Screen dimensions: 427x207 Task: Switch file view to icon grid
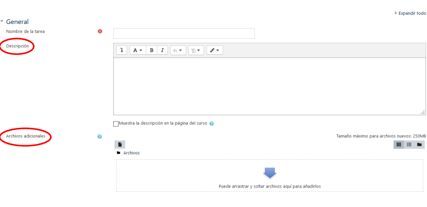point(398,144)
